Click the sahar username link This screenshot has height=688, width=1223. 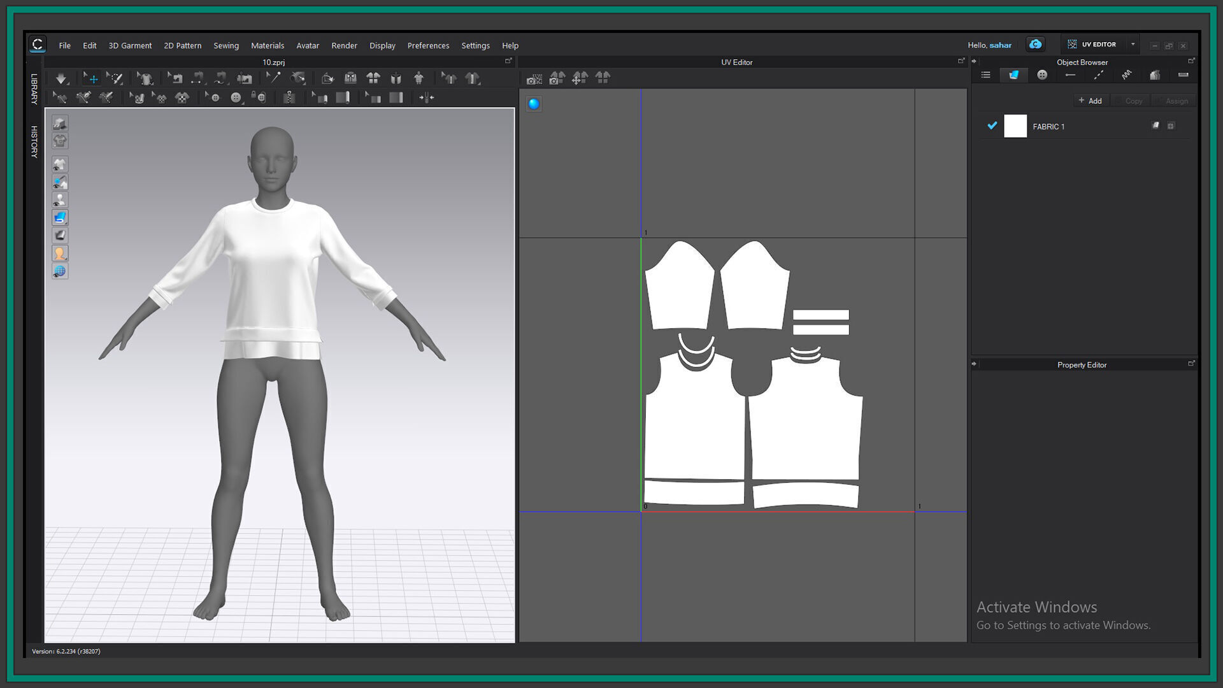pyautogui.click(x=1000, y=45)
